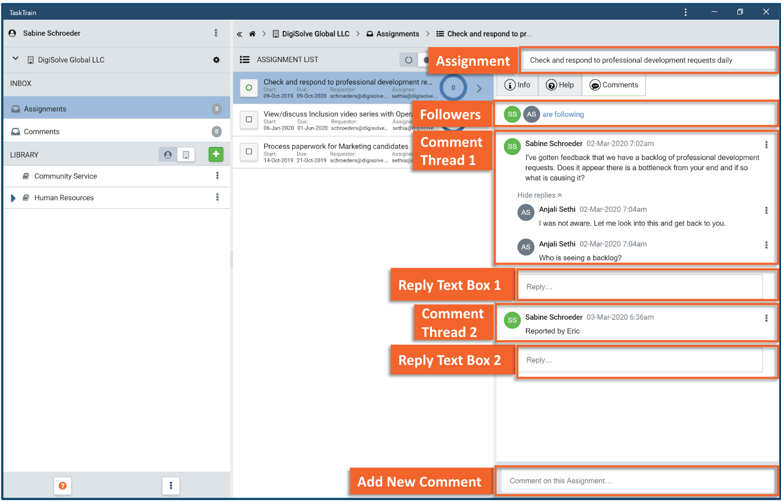The image size is (781, 501).
Task: Maximize the TaskTrain window
Action: pyautogui.click(x=740, y=12)
